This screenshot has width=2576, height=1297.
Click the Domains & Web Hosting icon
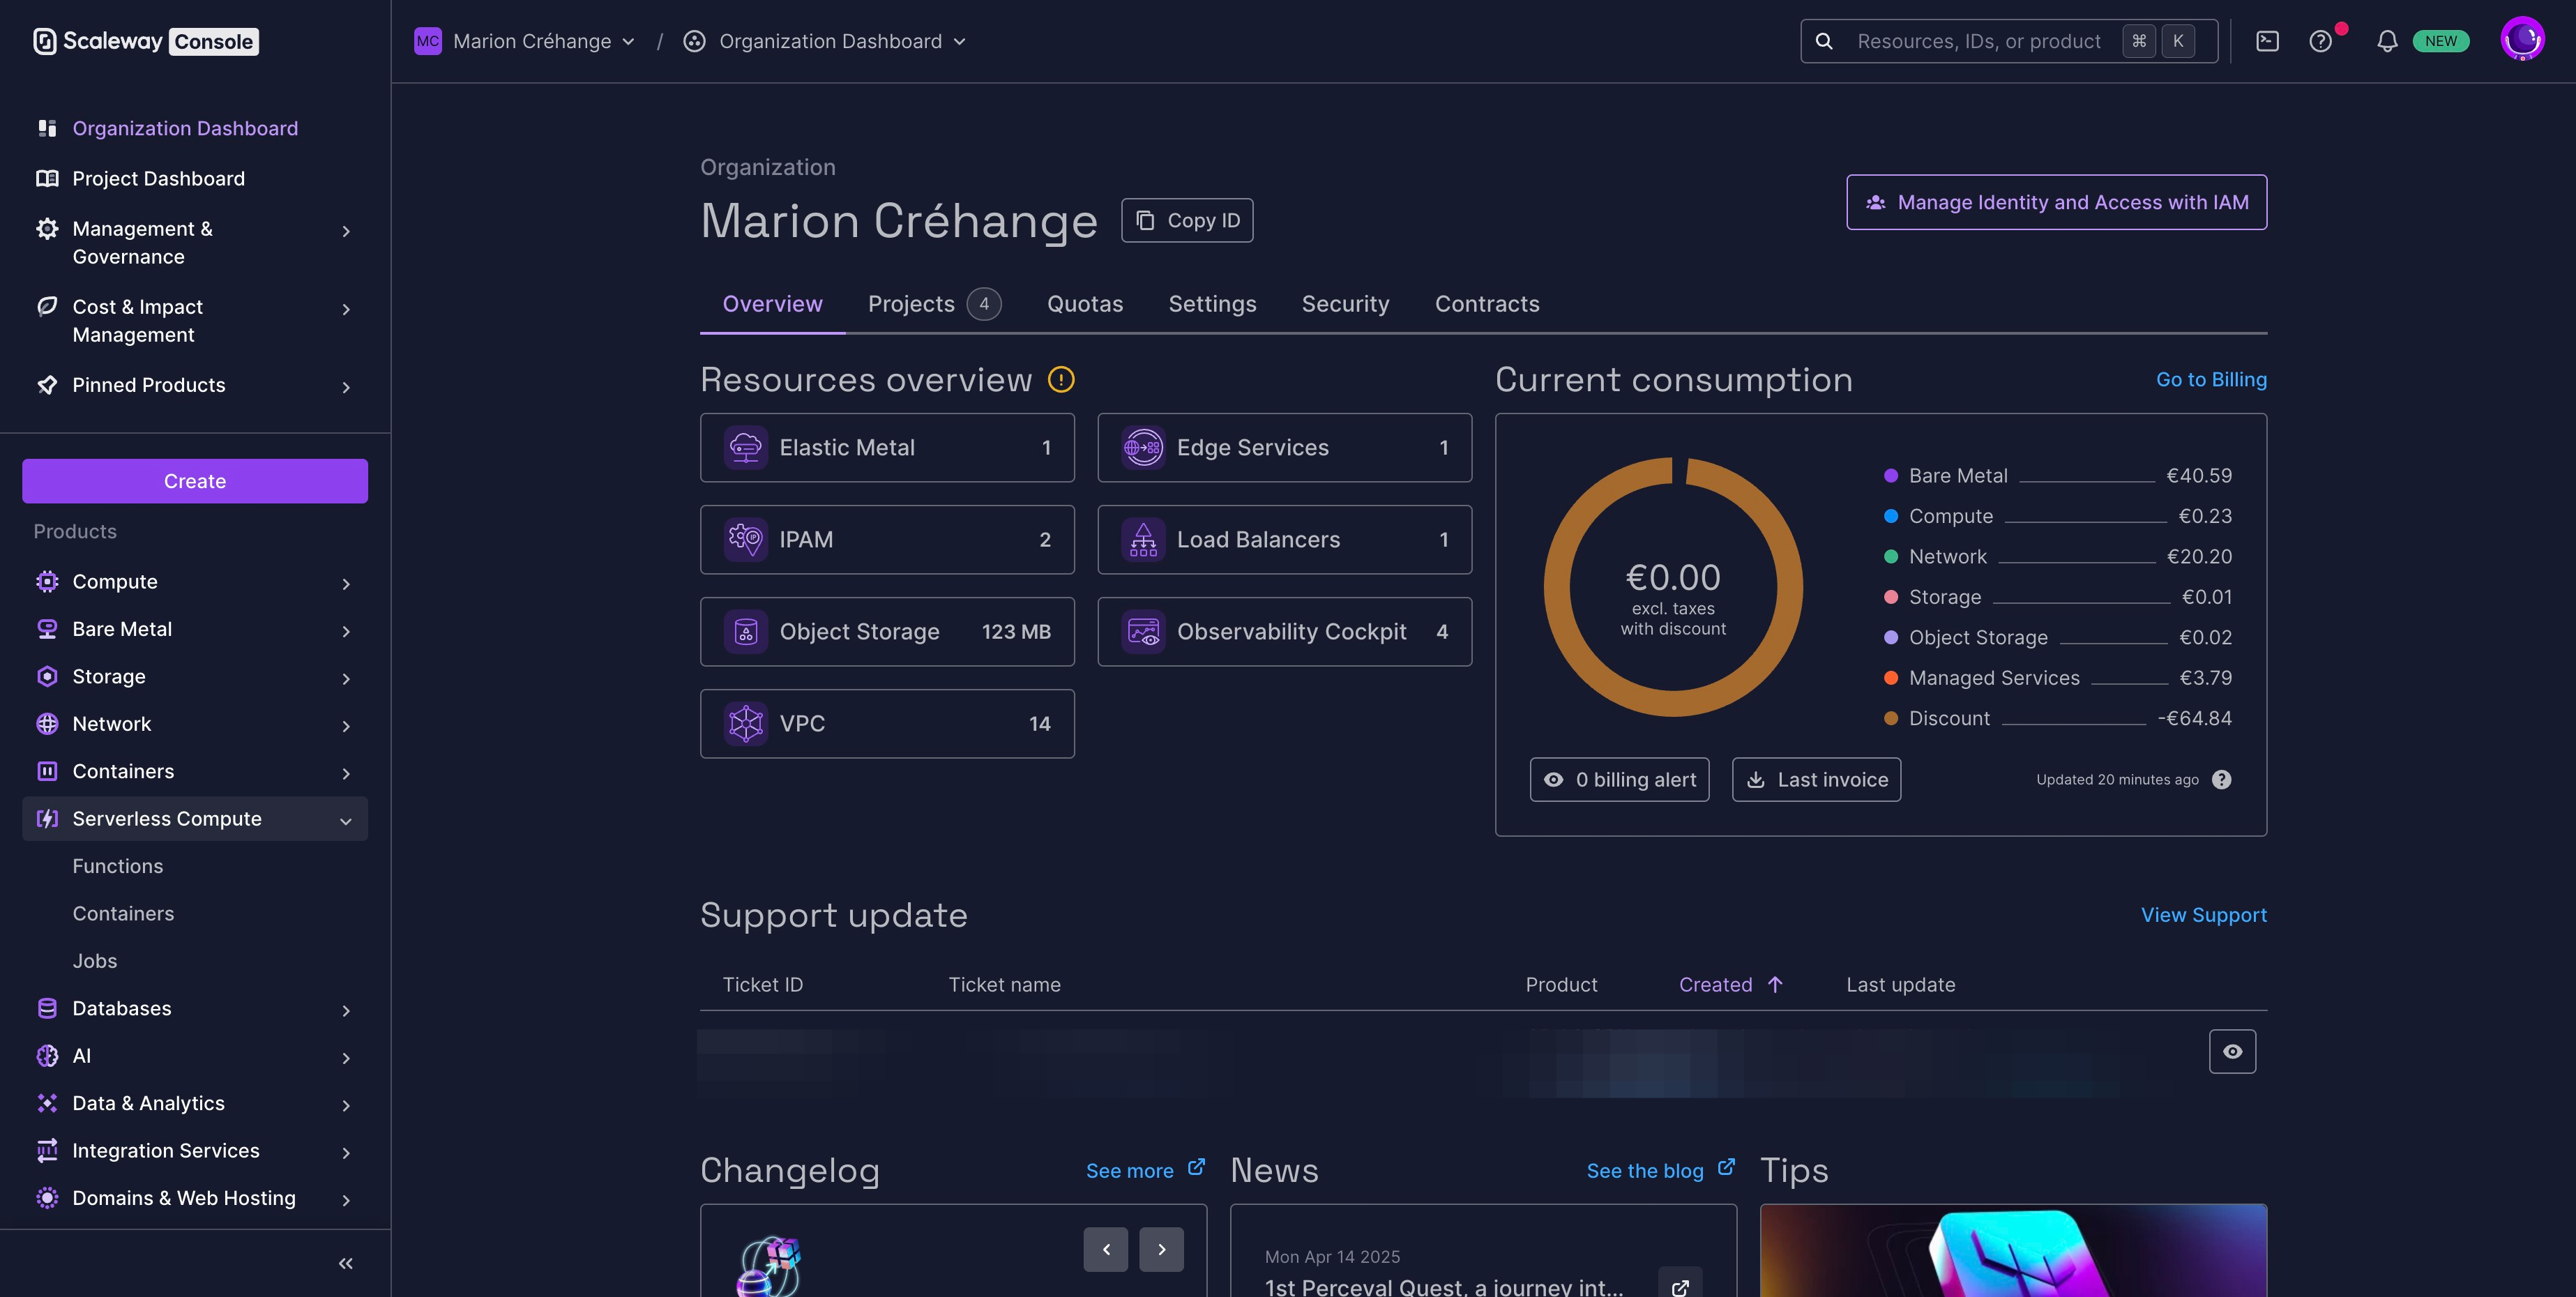pyautogui.click(x=46, y=1198)
